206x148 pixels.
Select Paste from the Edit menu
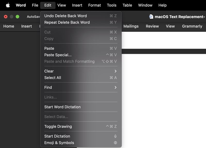pyautogui.click(x=81, y=48)
